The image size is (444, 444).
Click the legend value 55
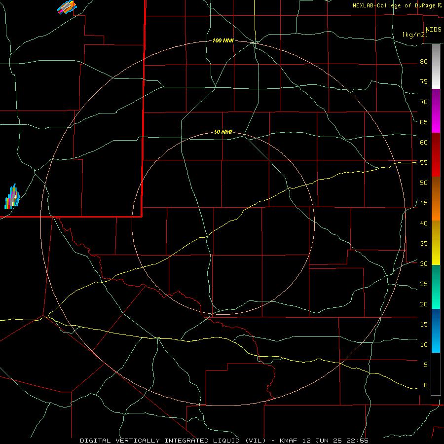click(424, 163)
